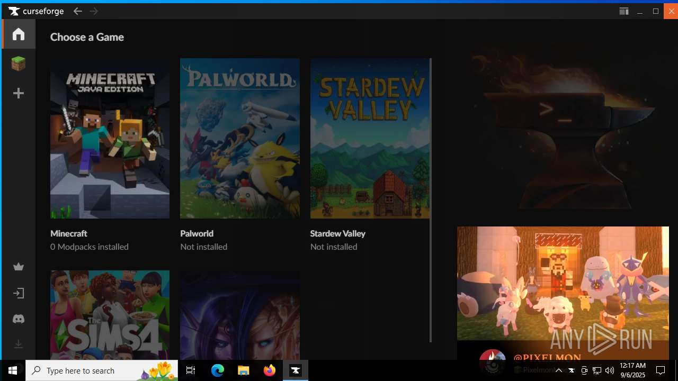Toggle the window layout icon in title bar

coord(624,11)
